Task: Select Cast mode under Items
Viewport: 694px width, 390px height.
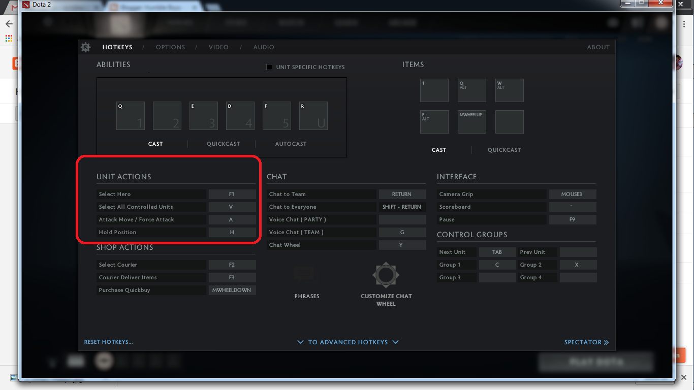Action: coord(439,150)
